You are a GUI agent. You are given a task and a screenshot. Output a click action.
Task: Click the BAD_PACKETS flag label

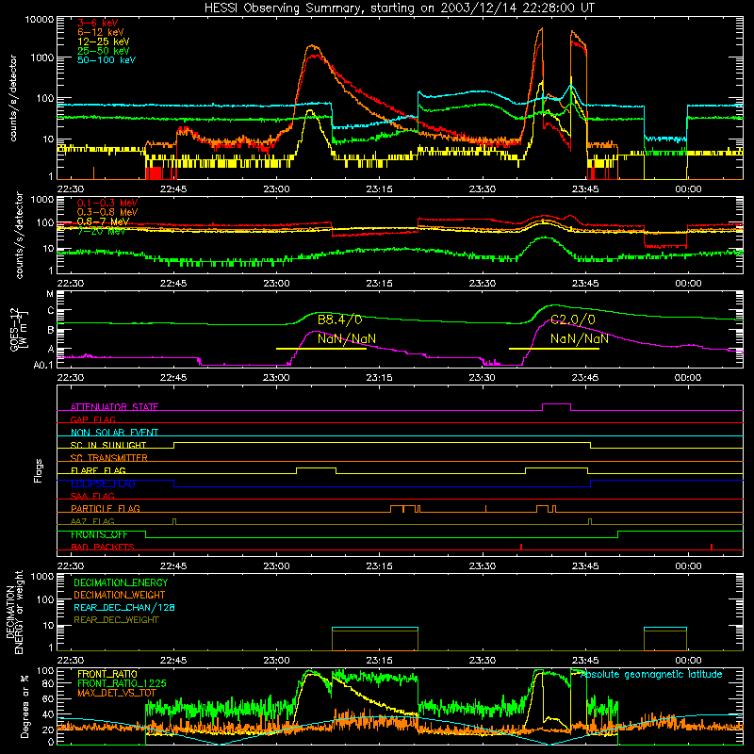tap(103, 547)
